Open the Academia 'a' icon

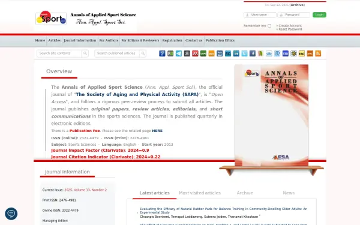tap(187, 53)
